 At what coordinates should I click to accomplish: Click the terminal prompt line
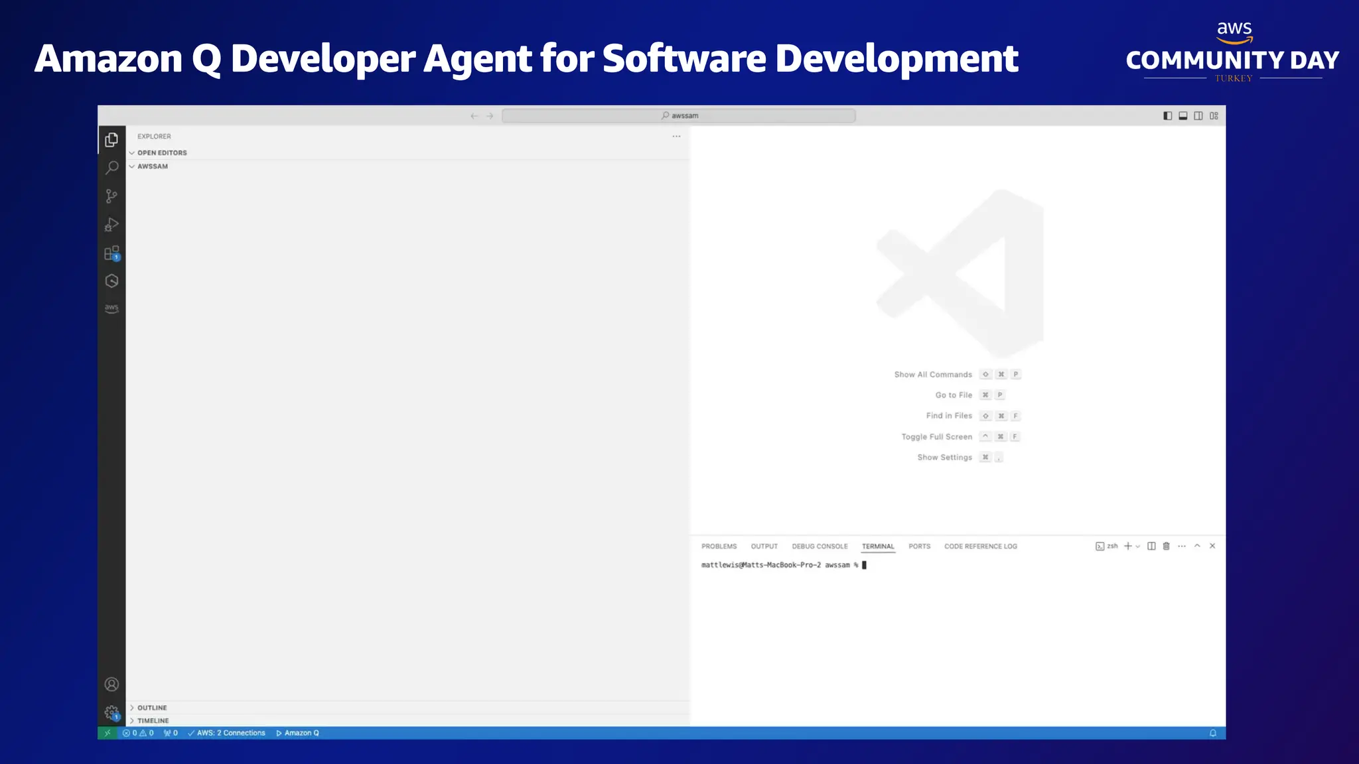pyautogui.click(x=784, y=565)
